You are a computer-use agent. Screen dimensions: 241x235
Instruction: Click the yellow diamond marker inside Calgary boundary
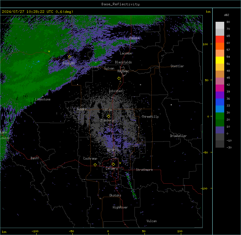113,164
